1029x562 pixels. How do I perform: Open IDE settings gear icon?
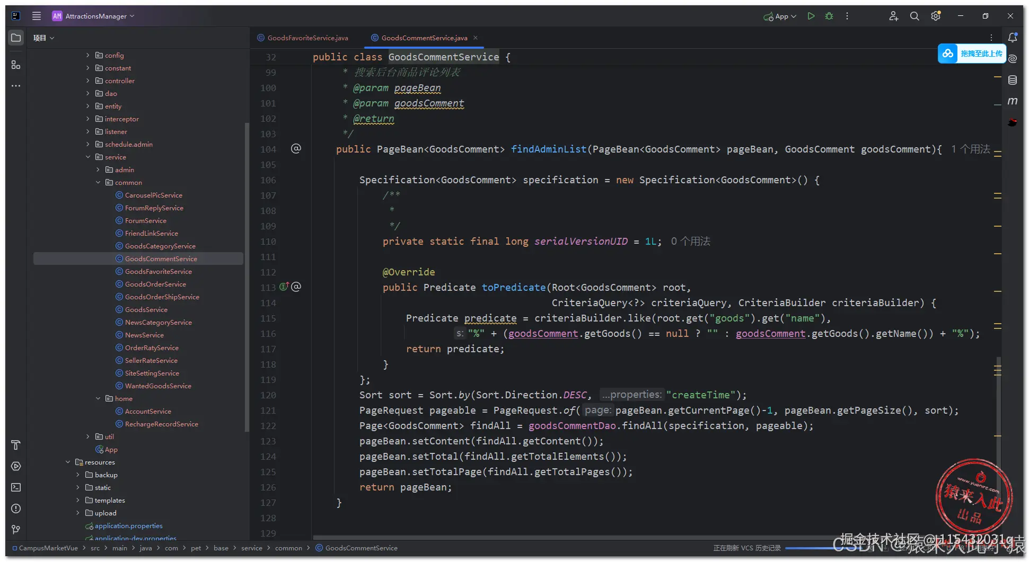click(936, 16)
